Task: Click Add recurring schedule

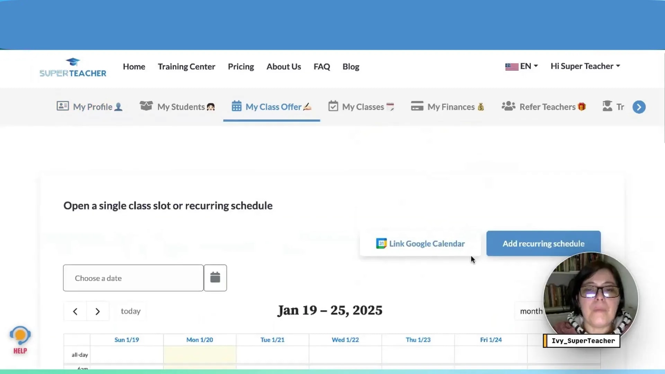Action: tap(543, 243)
